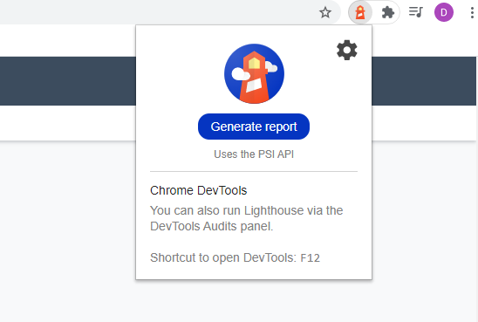Viewport: 478px width, 322px height.
Task: Open Lighthouse settings gear icon
Action: 347,50
